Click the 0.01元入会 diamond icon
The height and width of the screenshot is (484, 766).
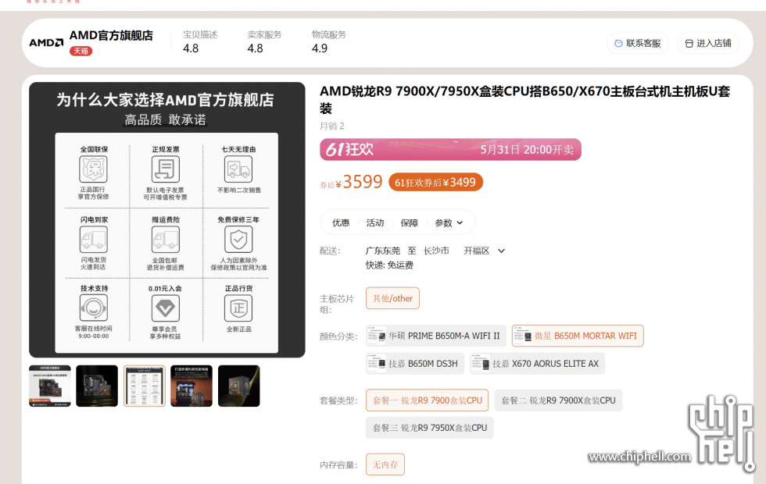(x=166, y=308)
